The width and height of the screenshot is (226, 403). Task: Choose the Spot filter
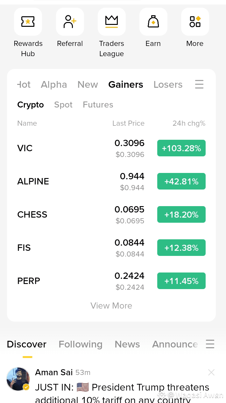coord(63,105)
